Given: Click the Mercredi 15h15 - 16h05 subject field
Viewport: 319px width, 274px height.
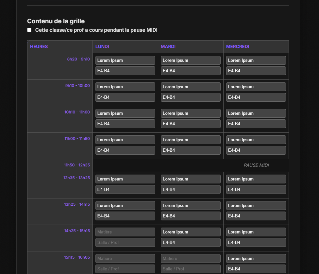Looking at the screenshot, I should tap(256, 259).
